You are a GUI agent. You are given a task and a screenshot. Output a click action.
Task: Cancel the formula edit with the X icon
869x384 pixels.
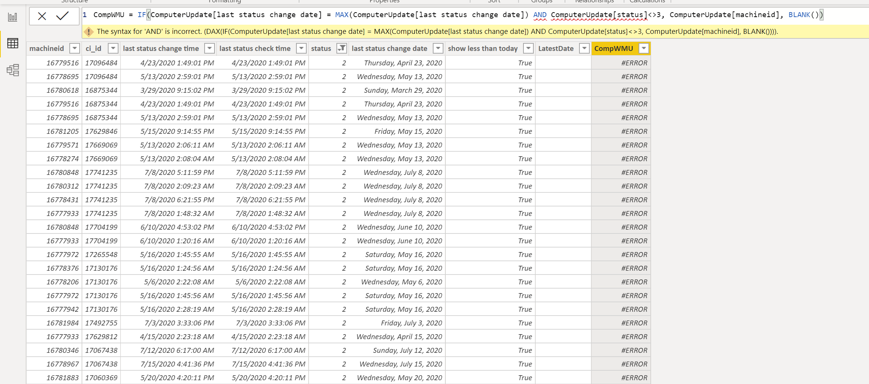coord(42,16)
